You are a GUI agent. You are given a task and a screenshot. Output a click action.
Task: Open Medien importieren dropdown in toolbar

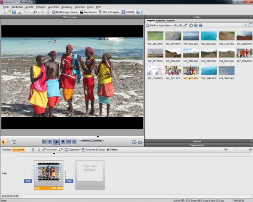click(x=65, y=12)
